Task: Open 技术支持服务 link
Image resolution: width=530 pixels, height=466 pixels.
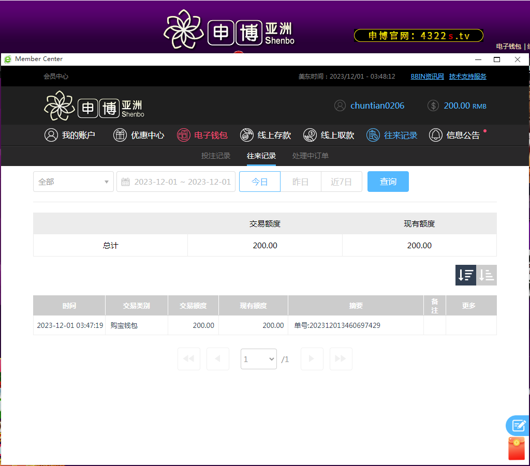Action: [467, 76]
